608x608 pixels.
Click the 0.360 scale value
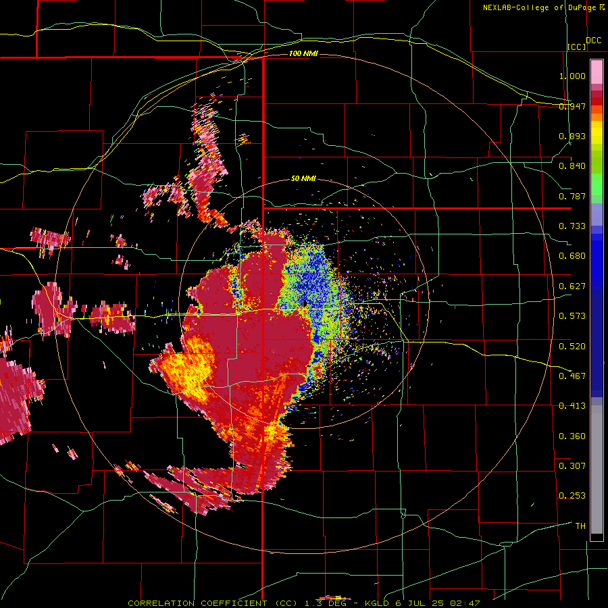[572, 436]
